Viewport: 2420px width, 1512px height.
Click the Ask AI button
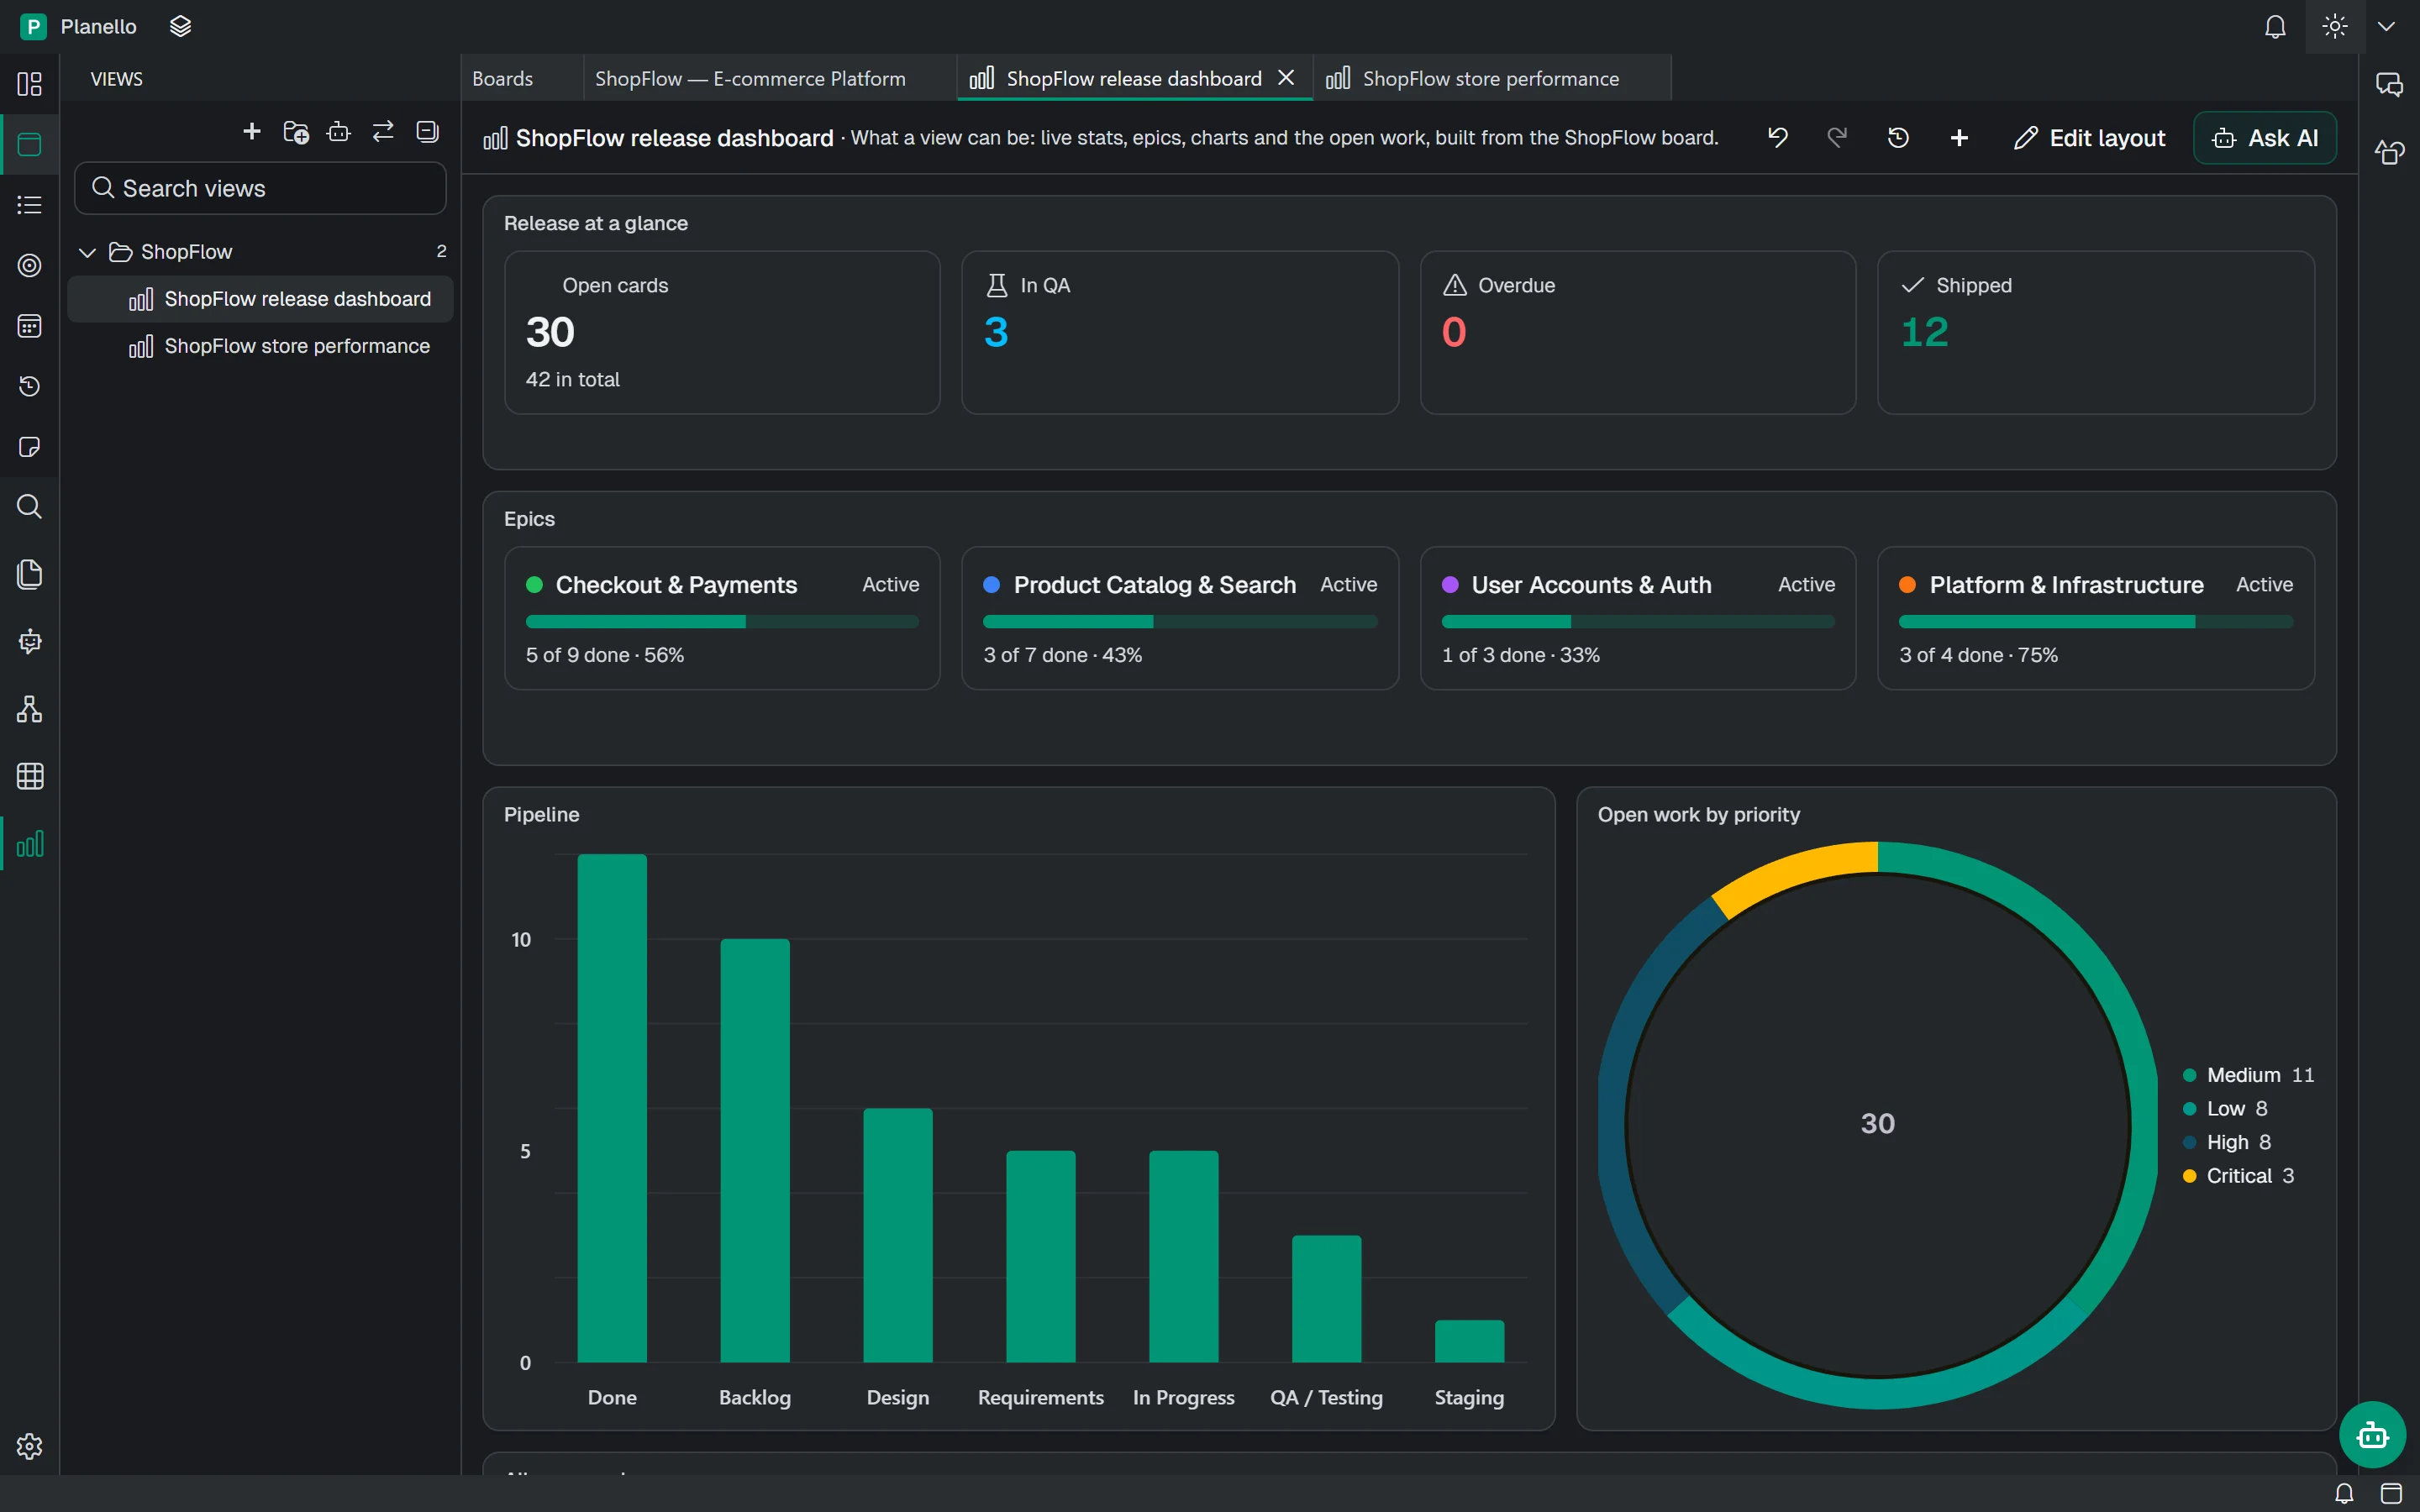tap(2265, 138)
